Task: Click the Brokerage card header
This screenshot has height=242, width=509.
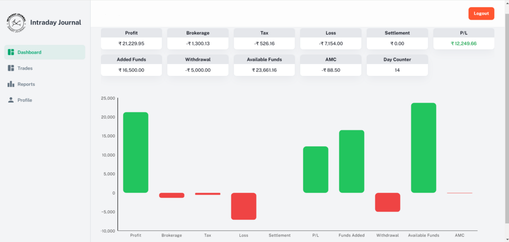Action: coord(198,33)
